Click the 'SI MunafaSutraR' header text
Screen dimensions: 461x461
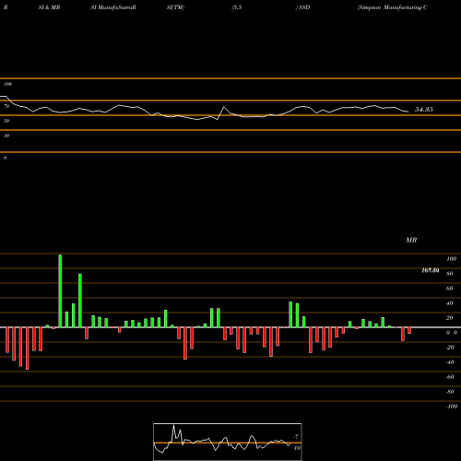pos(113,7)
